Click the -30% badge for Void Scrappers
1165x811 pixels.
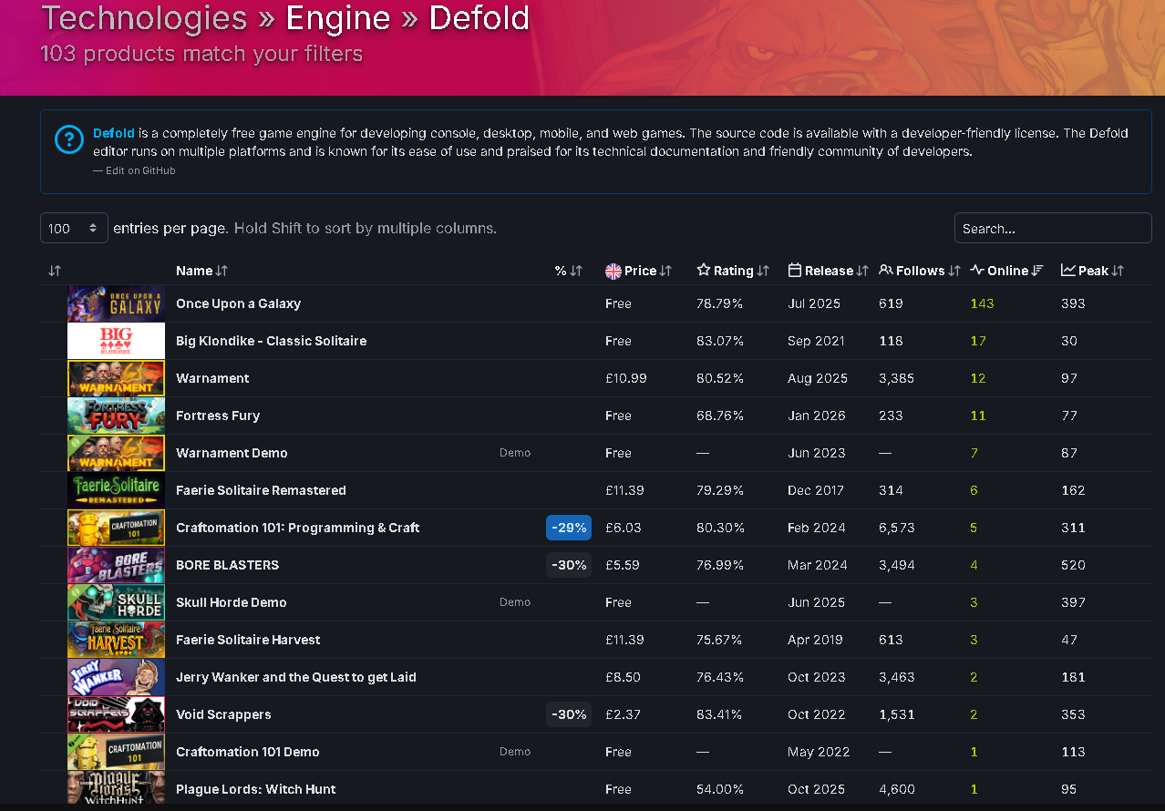569,714
